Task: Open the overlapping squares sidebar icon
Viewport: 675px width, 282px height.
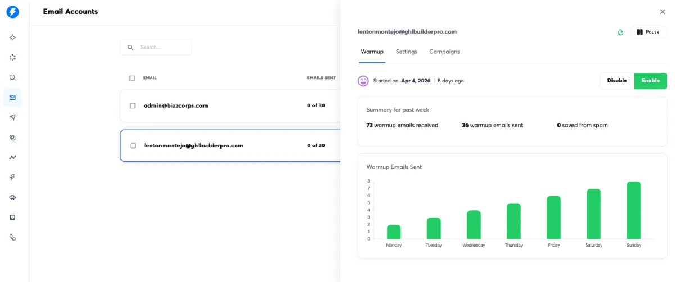Action: (12, 137)
